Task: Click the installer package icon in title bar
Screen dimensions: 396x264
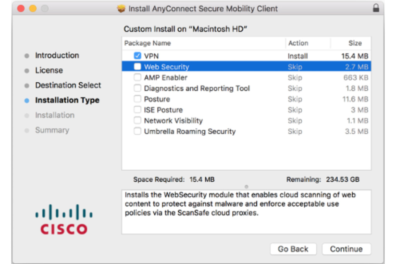Action: coord(121,9)
